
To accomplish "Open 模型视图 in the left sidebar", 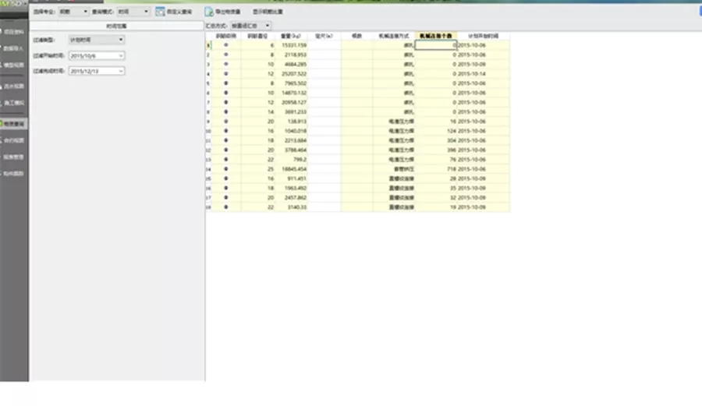I will click(x=14, y=65).
